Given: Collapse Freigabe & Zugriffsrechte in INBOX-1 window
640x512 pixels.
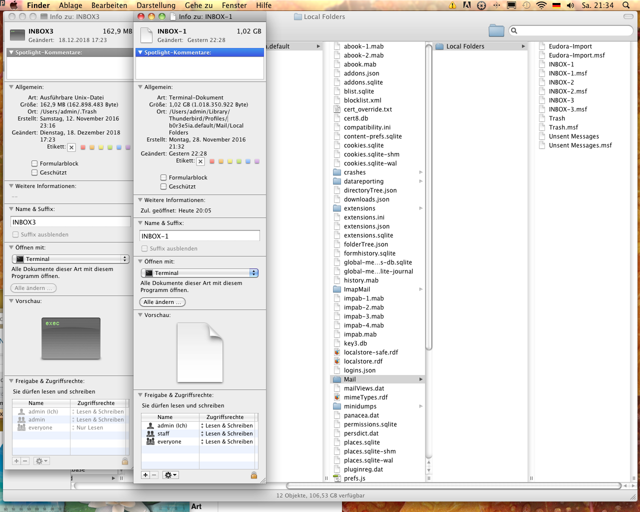Looking at the screenshot, I should 140,395.
